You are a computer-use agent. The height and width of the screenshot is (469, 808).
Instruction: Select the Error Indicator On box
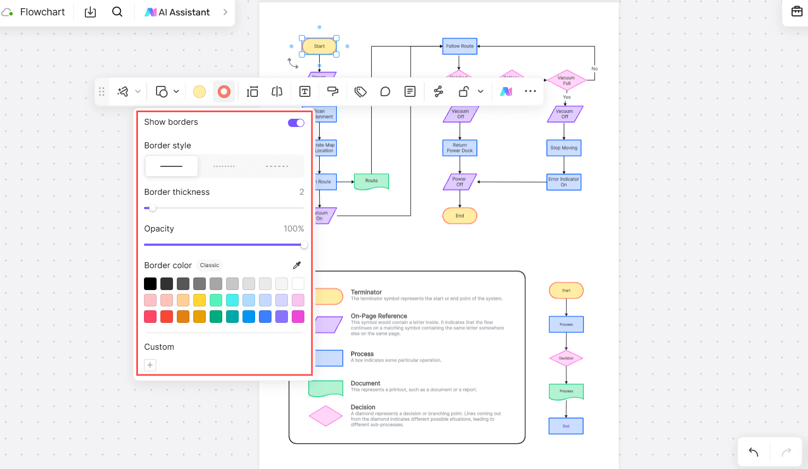click(564, 182)
